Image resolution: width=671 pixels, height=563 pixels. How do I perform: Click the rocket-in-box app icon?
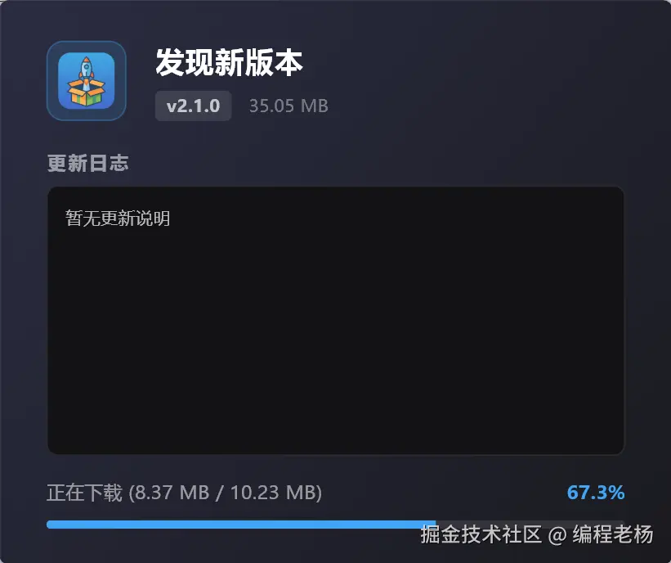tap(87, 80)
